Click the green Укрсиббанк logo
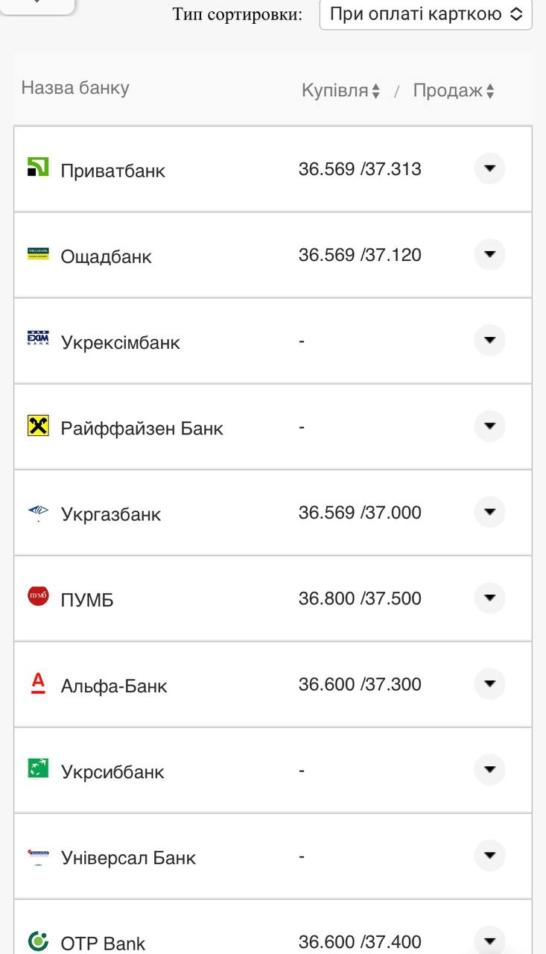Screen dimensions: 546x954 (x=38, y=768)
